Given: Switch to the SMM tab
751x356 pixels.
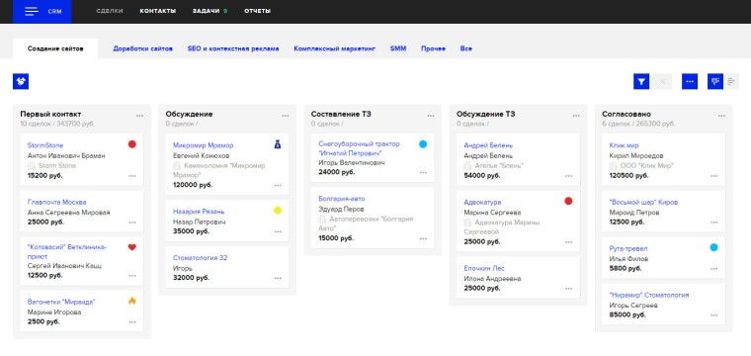Looking at the screenshot, I should pyautogui.click(x=398, y=48).
